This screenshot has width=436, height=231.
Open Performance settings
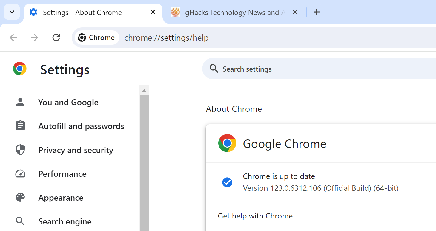click(62, 174)
